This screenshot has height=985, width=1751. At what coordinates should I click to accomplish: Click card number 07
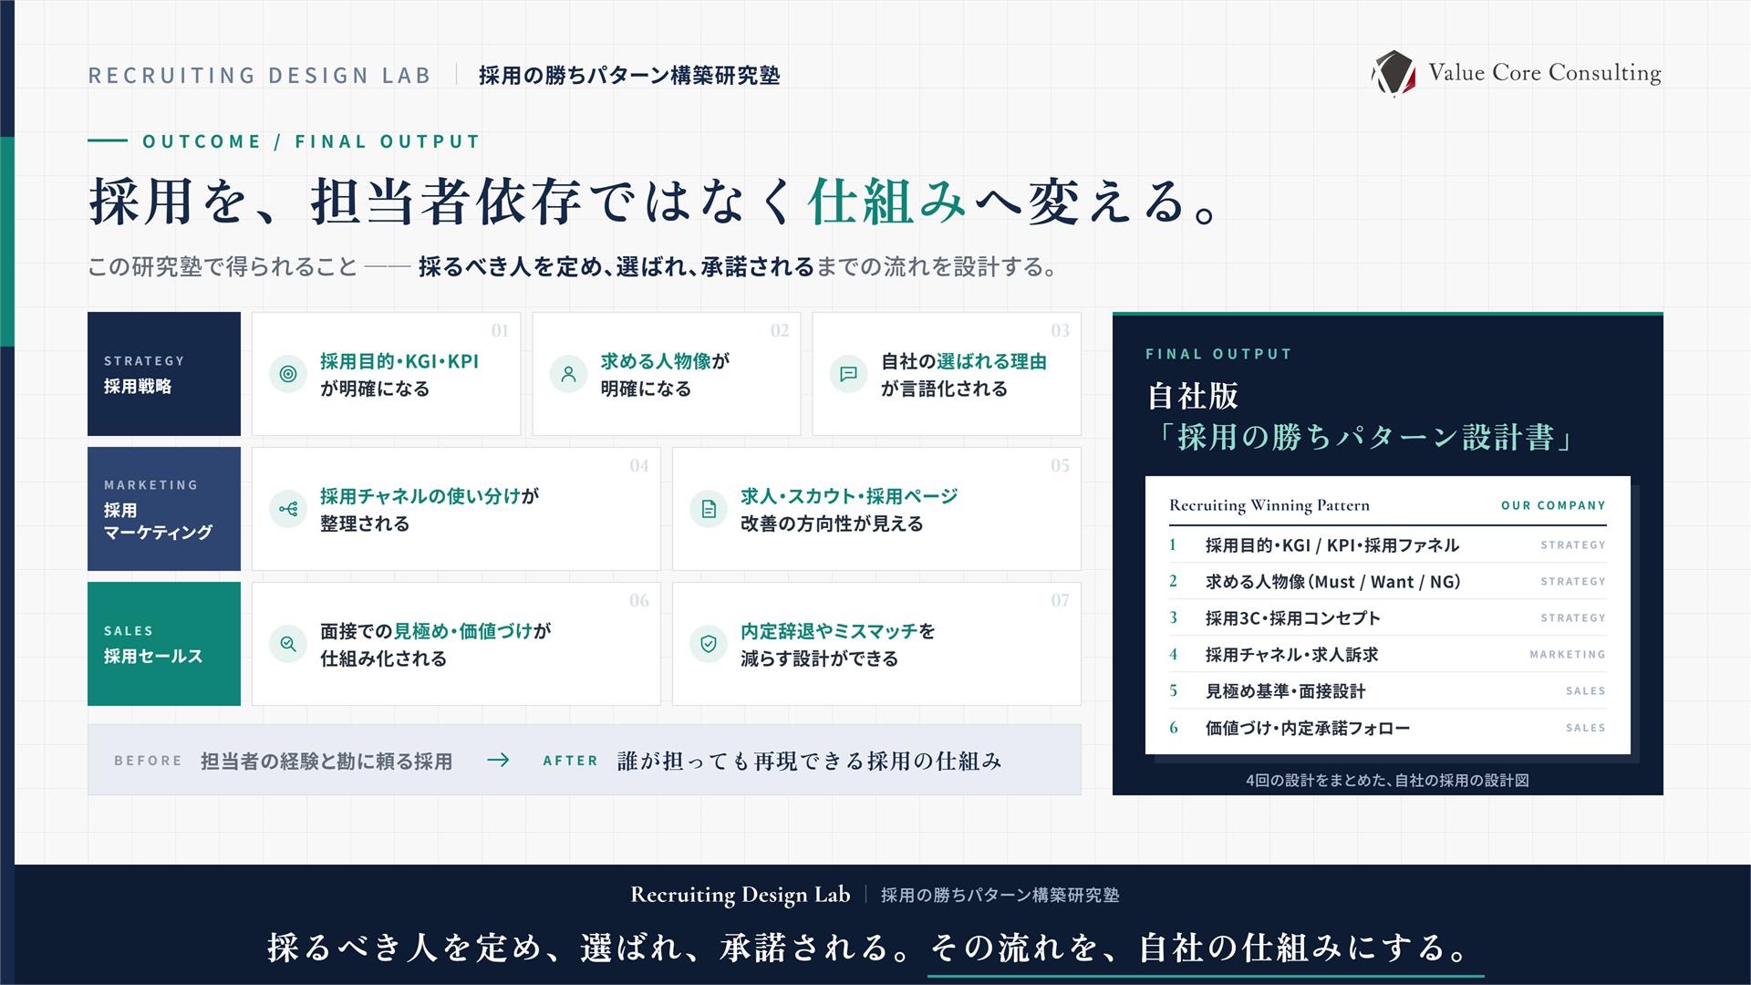click(x=1060, y=600)
